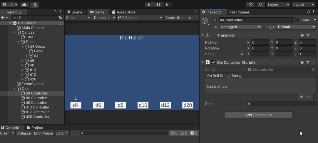Open Transform component help icon
Viewport: 318px width, 143px height.
[x=302, y=35]
